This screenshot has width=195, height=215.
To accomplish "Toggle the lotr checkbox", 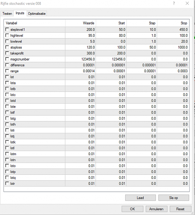I will point(7,183).
